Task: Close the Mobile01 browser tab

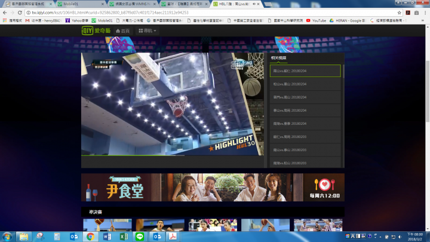Action: [x=103, y=4]
